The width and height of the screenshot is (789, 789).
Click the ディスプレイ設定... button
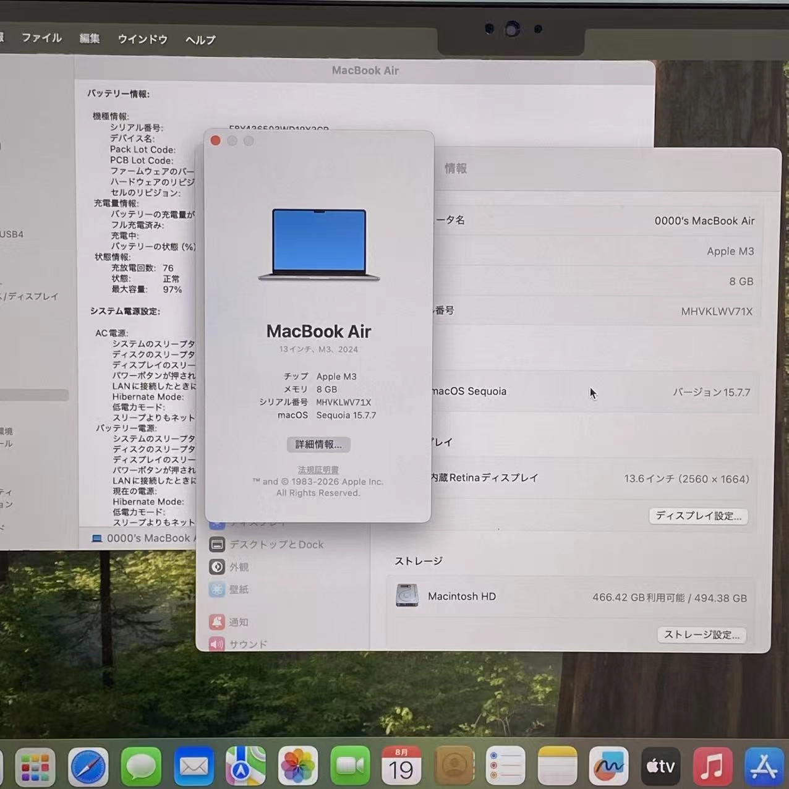pyautogui.click(x=698, y=516)
